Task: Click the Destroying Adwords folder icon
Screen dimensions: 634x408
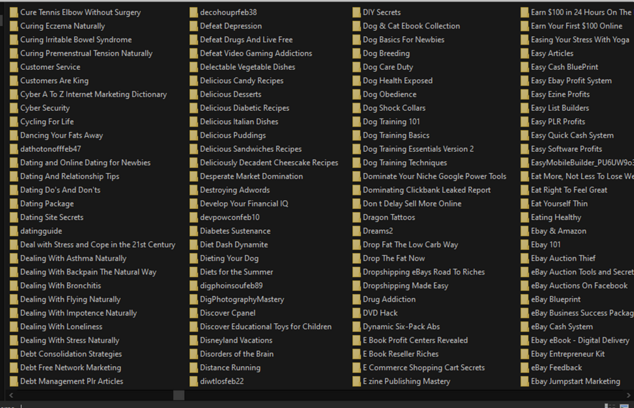Action: [193, 190]
